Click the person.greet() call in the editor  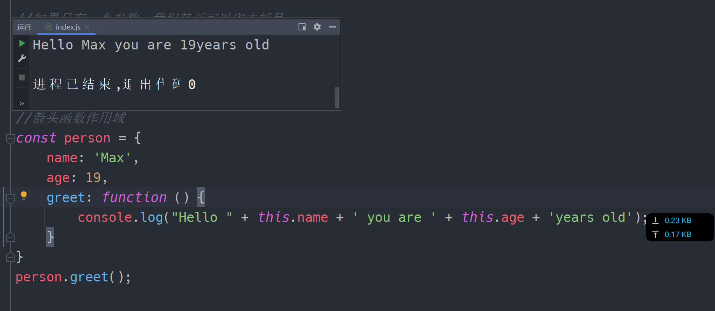pos(73,277)
